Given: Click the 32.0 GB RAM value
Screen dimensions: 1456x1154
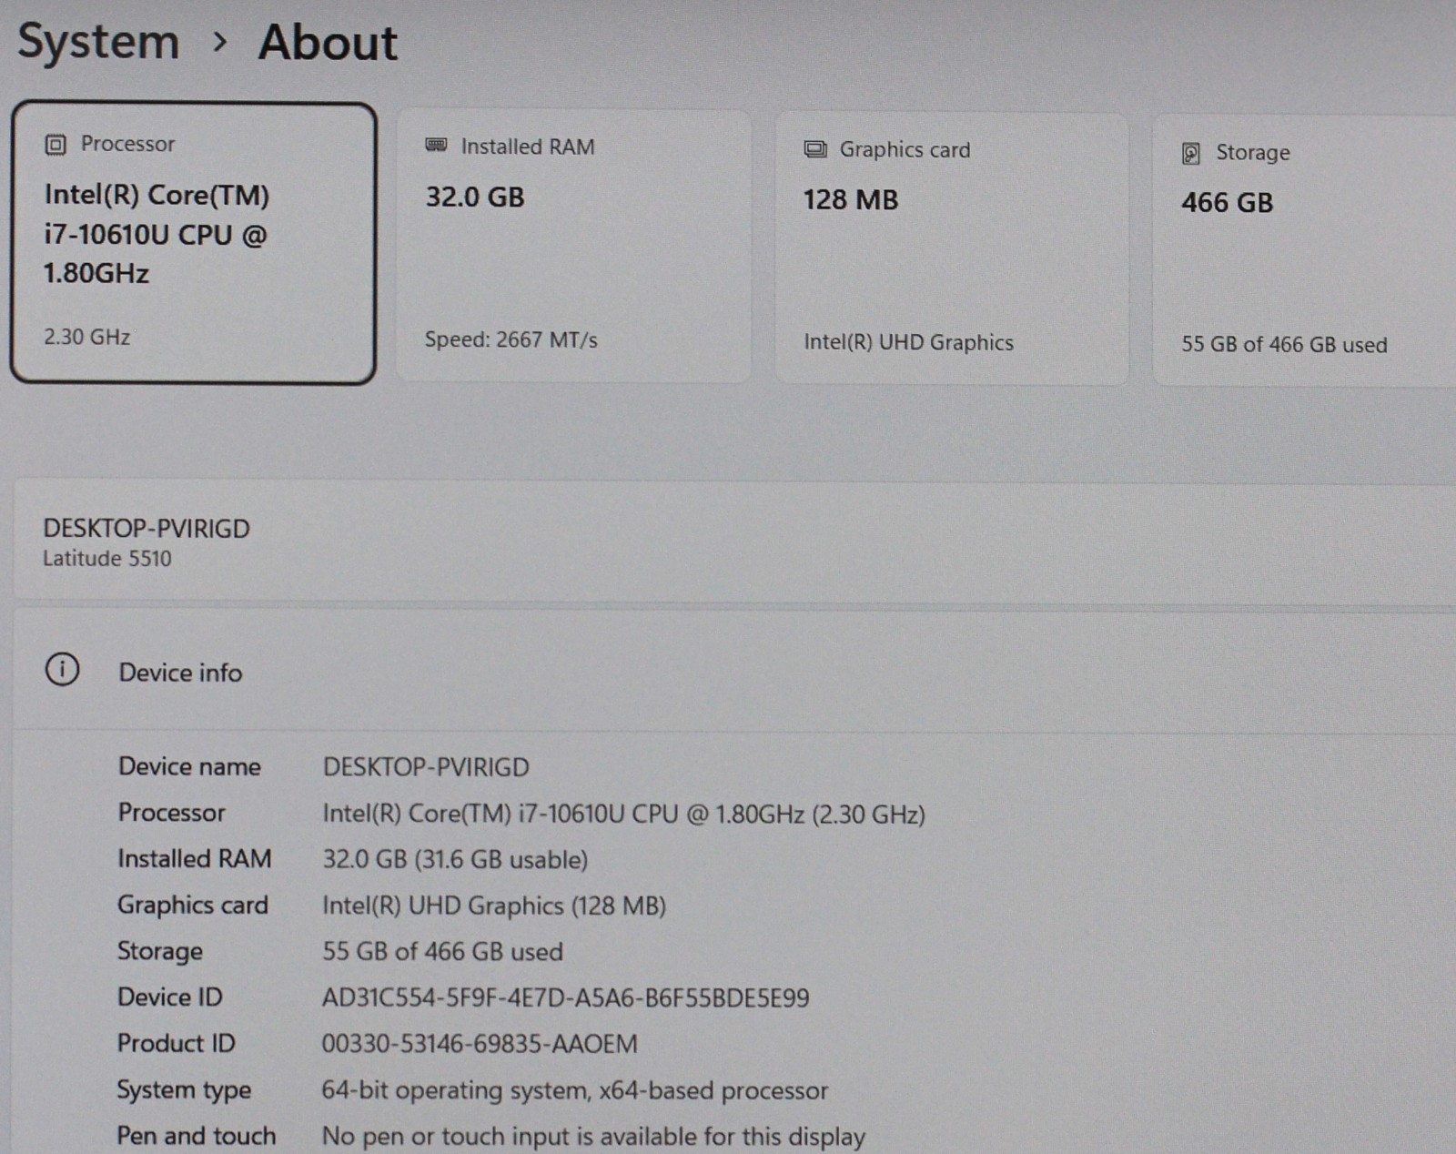Looking at the screenshot, I should [x=475, y=197].
